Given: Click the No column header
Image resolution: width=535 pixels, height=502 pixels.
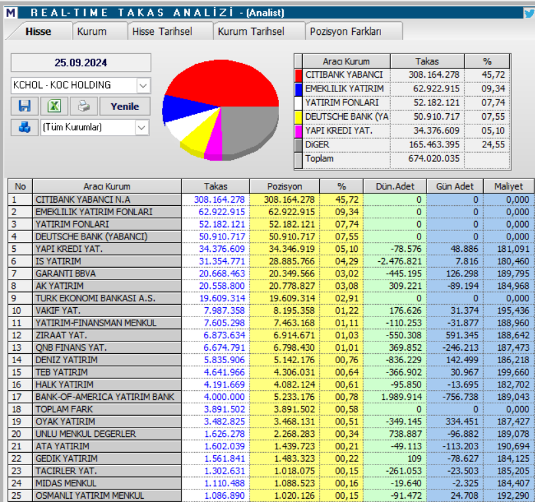Looking at the screenshot, I should pos(20,187).
